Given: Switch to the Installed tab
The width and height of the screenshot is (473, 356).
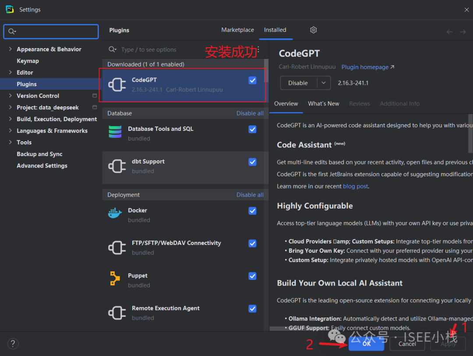Looking at the screenshot, I should click(275, 30).
